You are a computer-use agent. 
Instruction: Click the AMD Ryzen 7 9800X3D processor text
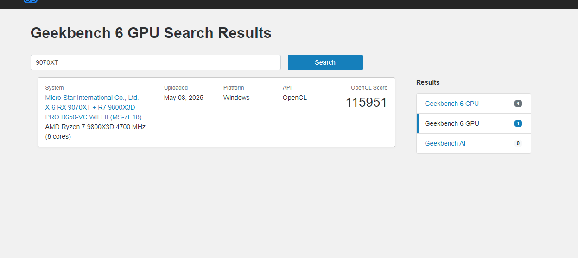point(95,132)
